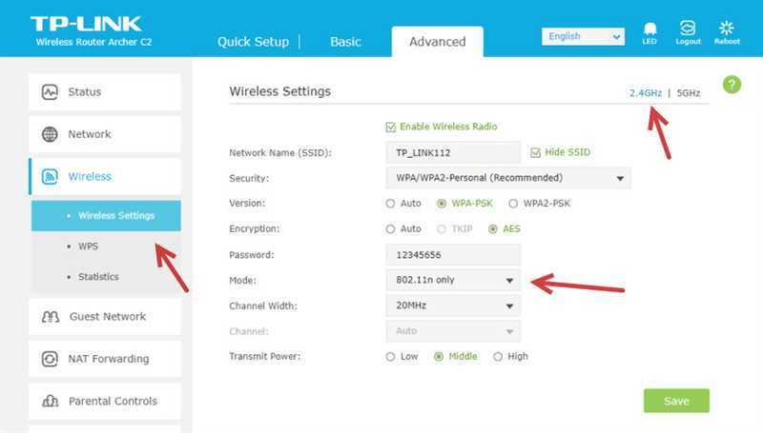Click the Reboot icon
Image resolution: width=763 pixels, height=433 pixels.
727,29
